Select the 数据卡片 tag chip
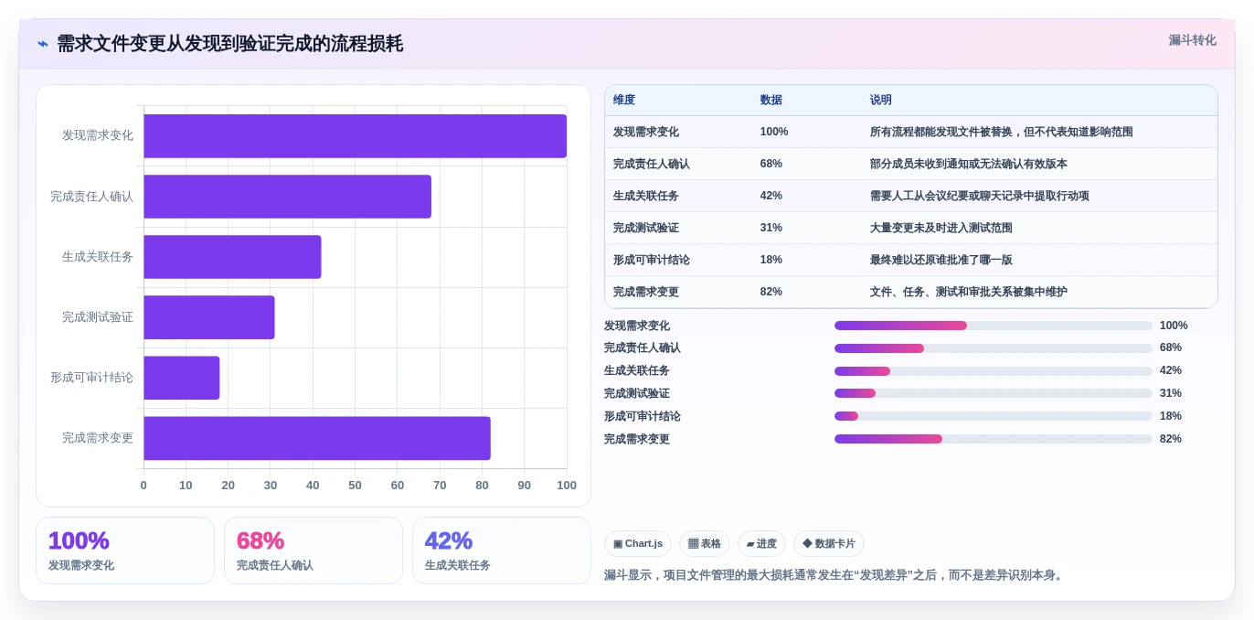This screenshot has height=620, width=1254. 829,544
